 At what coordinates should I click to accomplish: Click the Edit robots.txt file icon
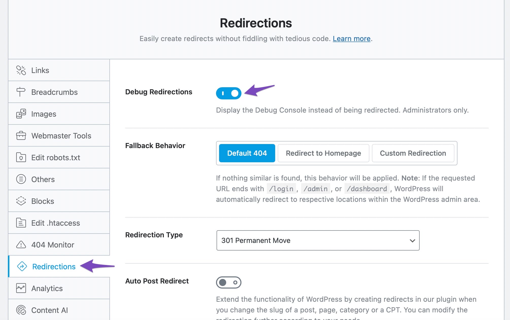pyautogui.click(x=21, y=157)
